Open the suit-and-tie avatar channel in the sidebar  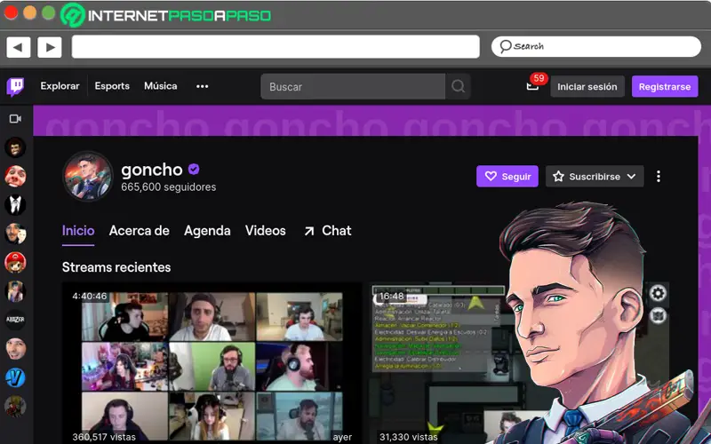pos(15,205)
